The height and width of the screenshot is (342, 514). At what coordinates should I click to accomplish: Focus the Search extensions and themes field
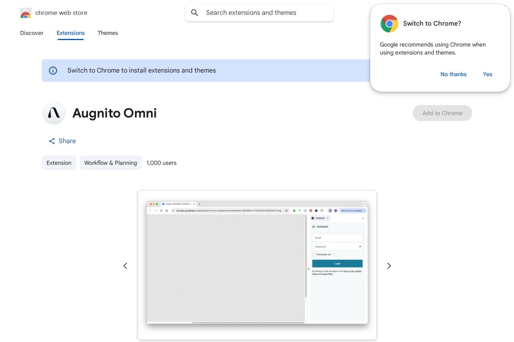259,13
